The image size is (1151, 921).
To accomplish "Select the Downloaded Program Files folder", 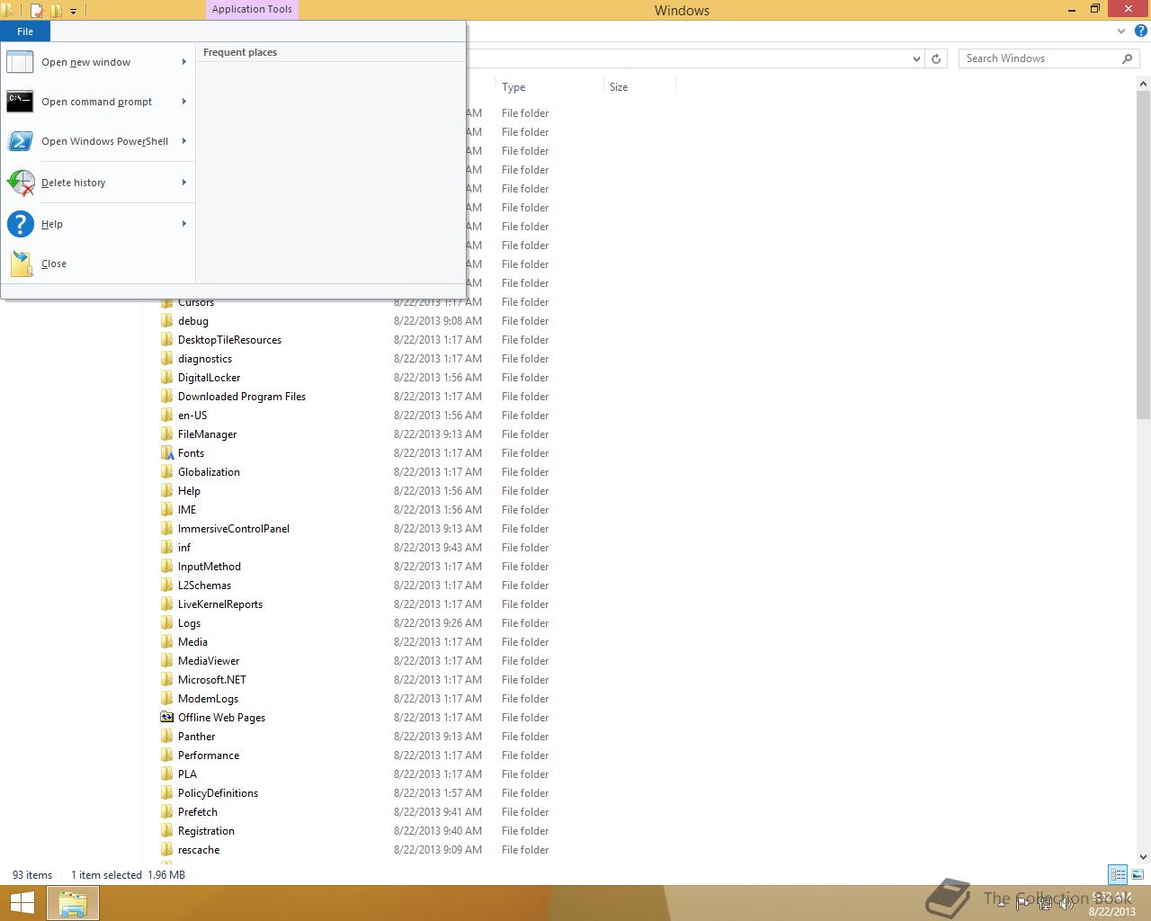I will point(242,397).
